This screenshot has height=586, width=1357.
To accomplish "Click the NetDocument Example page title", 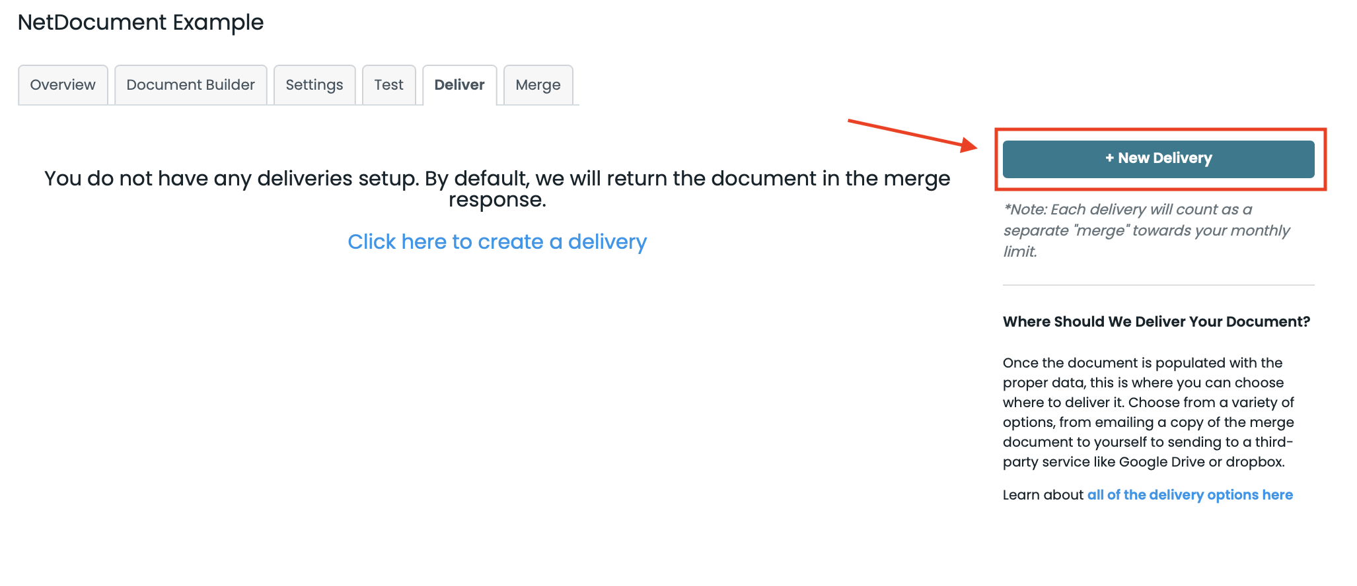I will pos(141,22).
